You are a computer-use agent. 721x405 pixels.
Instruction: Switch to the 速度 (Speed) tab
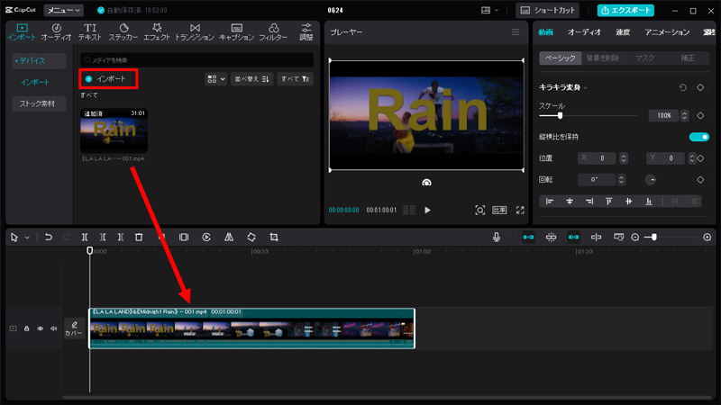click(622, 32)
